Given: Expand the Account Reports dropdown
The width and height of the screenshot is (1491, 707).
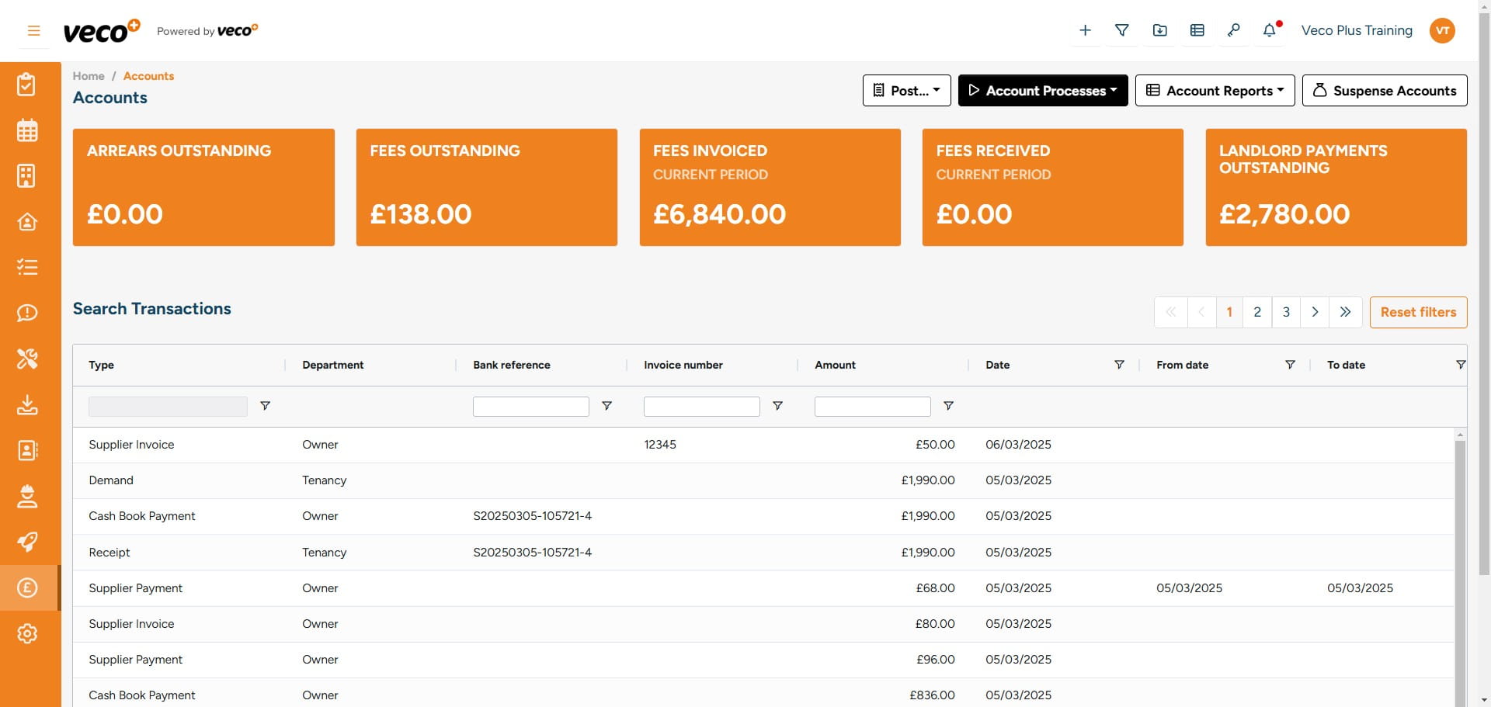Looking at the screenshot, I should [1215, 91].
